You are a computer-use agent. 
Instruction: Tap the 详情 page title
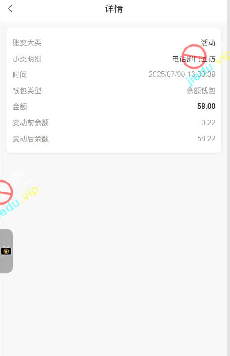(114, 9)
